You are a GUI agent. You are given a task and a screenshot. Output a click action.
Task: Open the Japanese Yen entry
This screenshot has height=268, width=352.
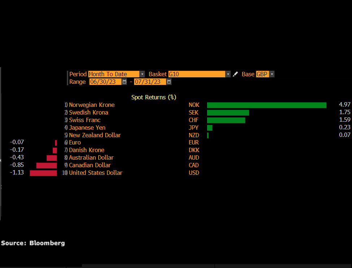(x=87, y=127)
